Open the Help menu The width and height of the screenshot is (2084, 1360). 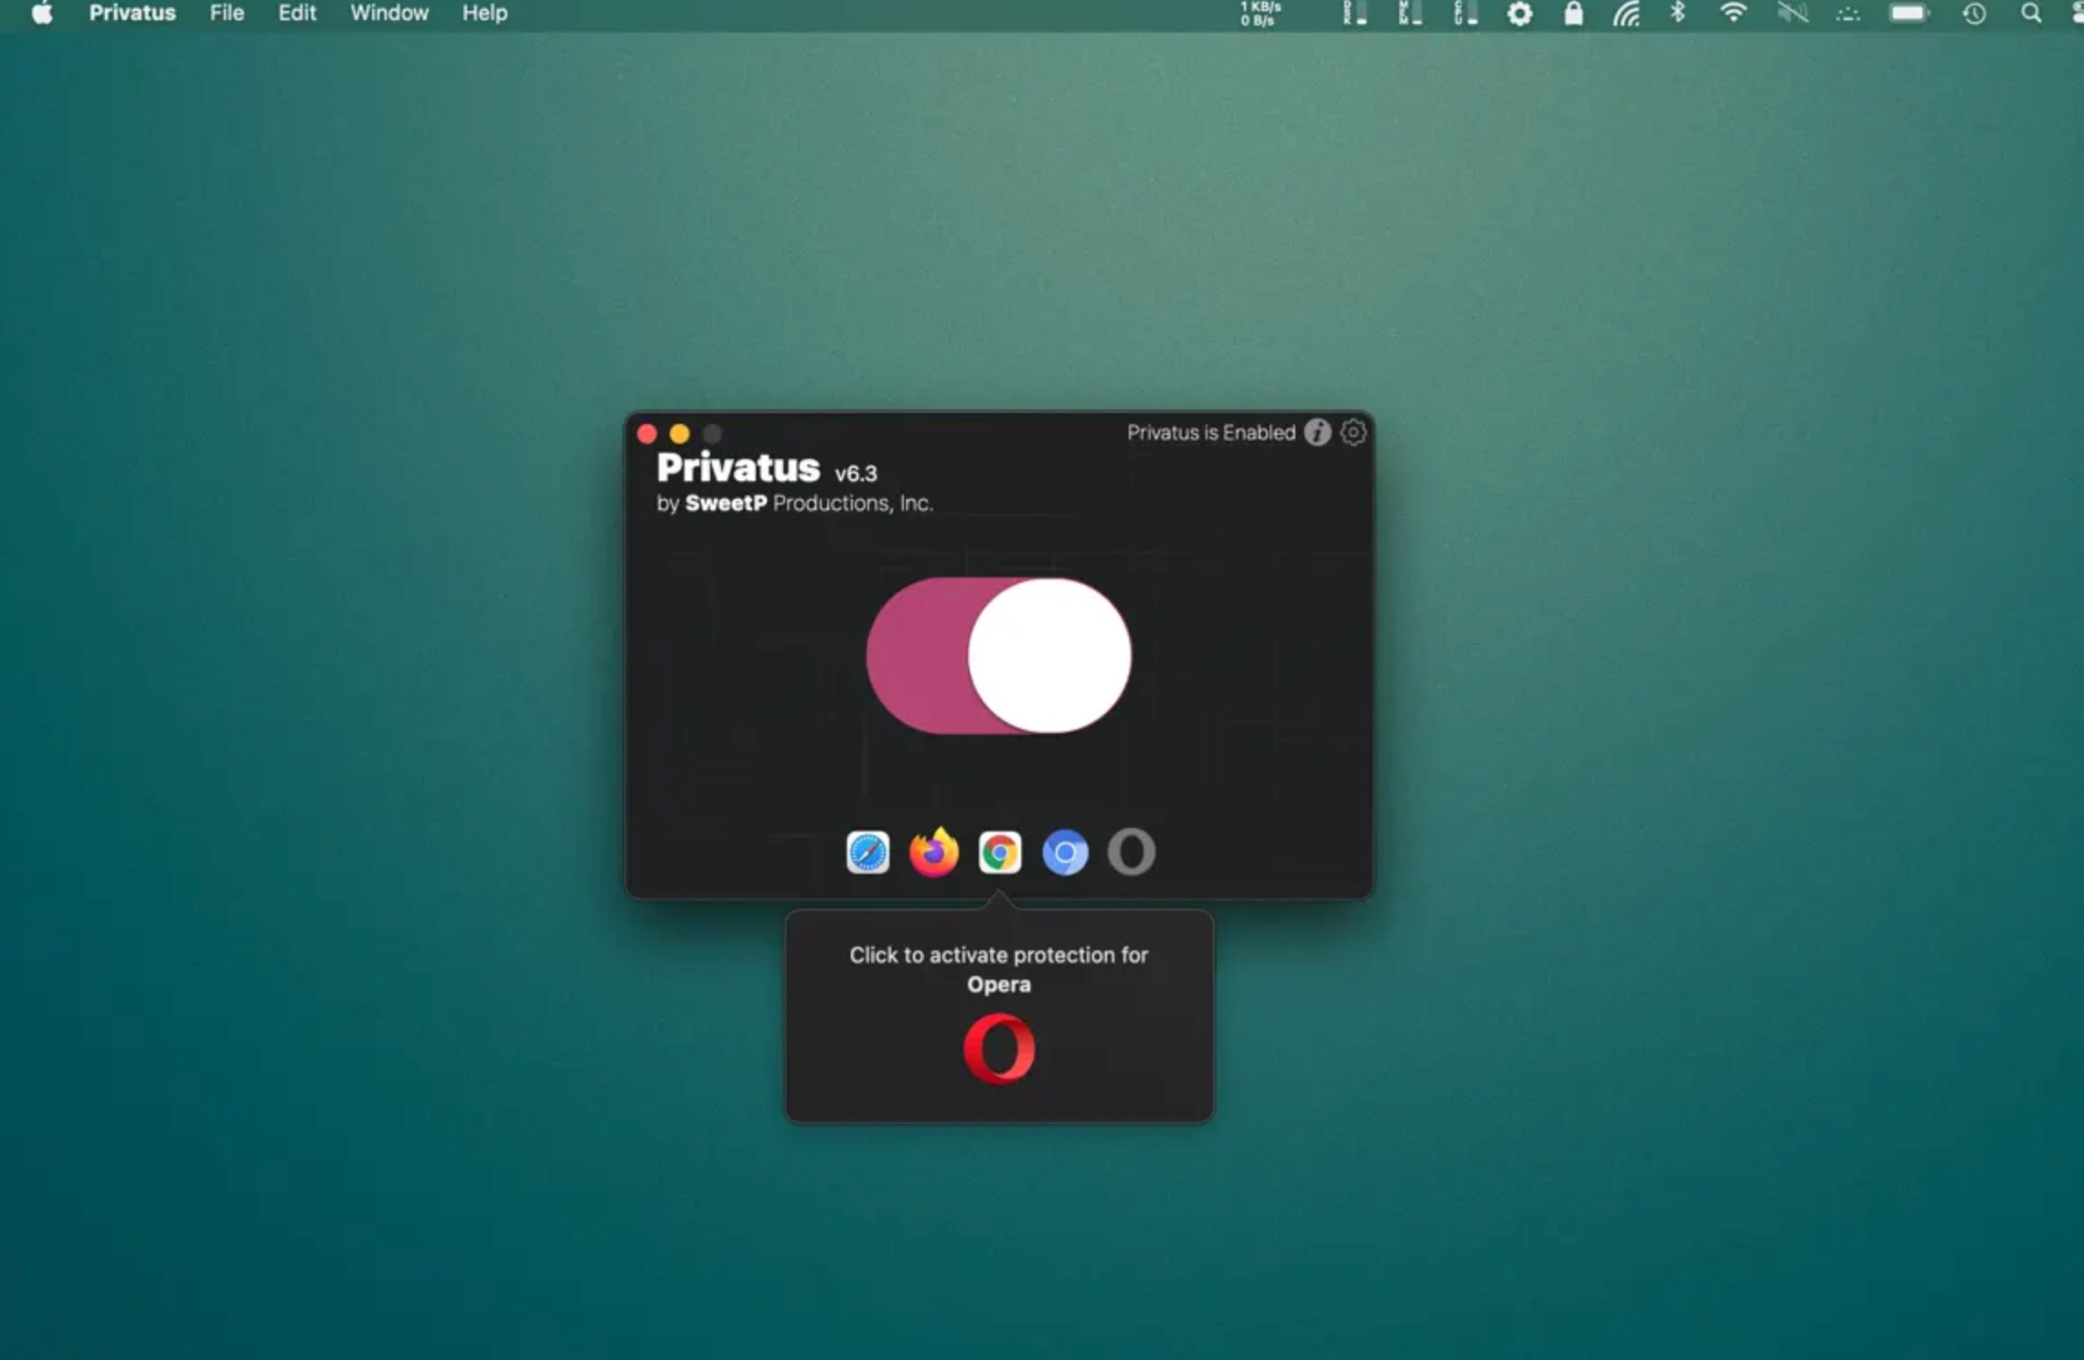click(x=484, y=13)
